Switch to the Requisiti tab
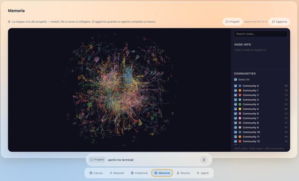This screenshot has width=299, height=181. (x=117, y=173)
